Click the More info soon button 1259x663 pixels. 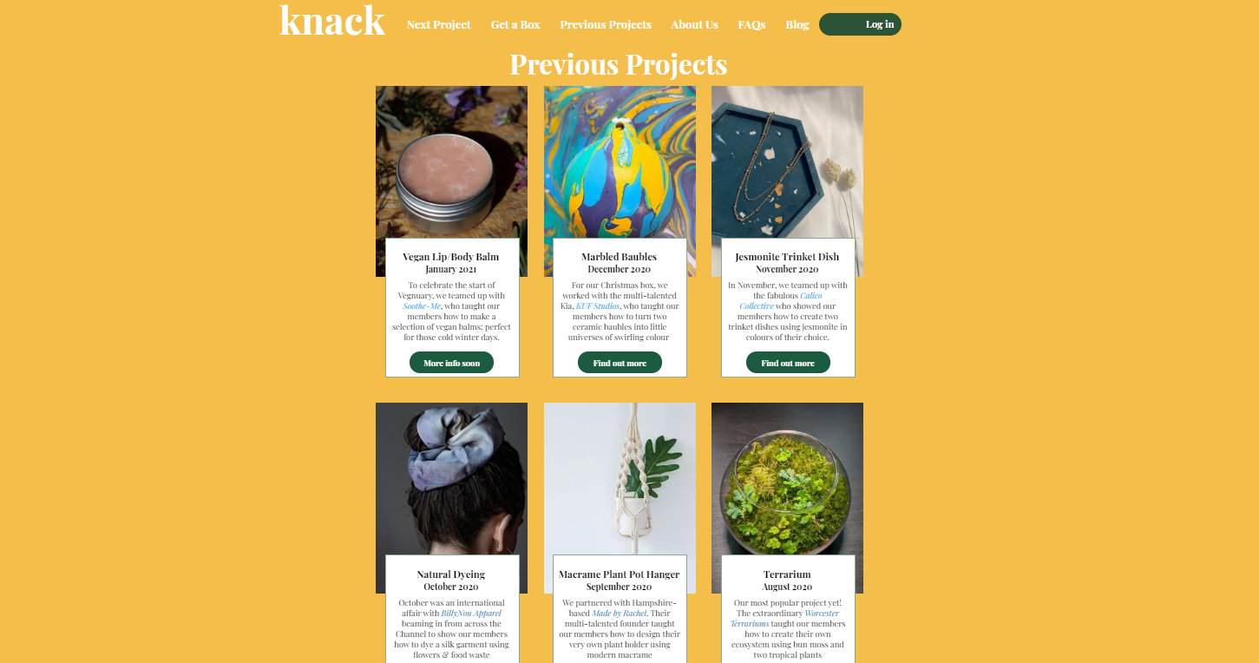tap(451, 363)
